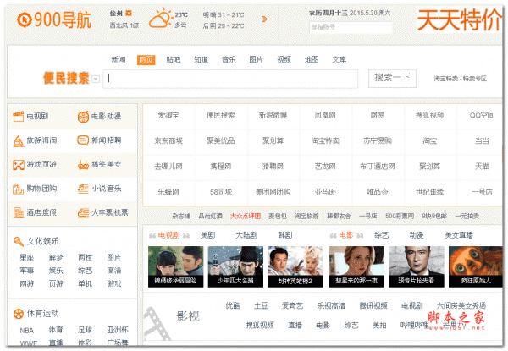The height and width of the screenshot is (351, 508).
Task: Open the 优酷 video link
Action: coord(233,305)
